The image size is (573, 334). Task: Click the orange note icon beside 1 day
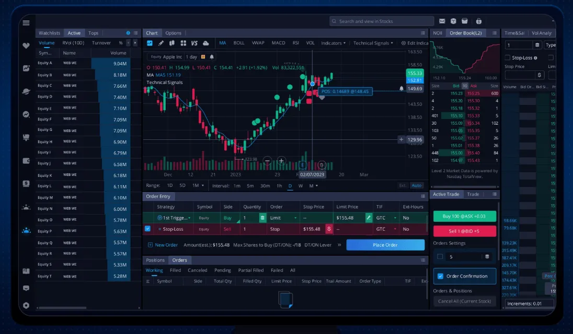coord(203,57)
